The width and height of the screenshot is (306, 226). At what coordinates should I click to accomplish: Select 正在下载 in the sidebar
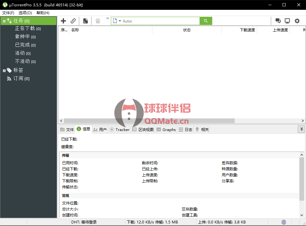pos(25,28)
